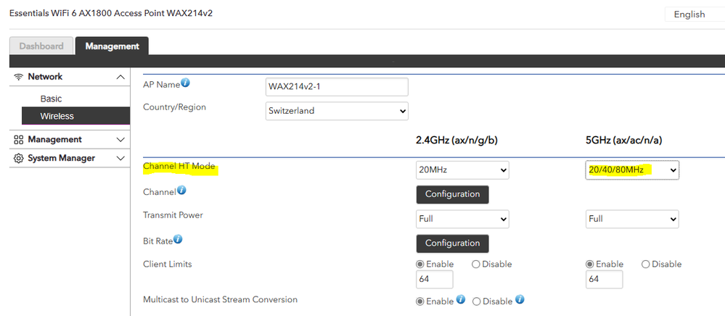The height and width of the screenshot is (316, 725).
Task: Expand the System Manager section chevron
Action: pos(120,159)
